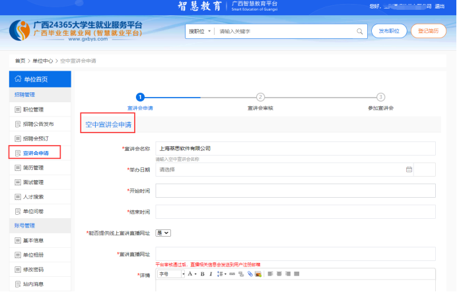The width and height of the screenshot is (457, 292).
Task: Go to 单位中心 in breadcrumb
Action: 42,61
